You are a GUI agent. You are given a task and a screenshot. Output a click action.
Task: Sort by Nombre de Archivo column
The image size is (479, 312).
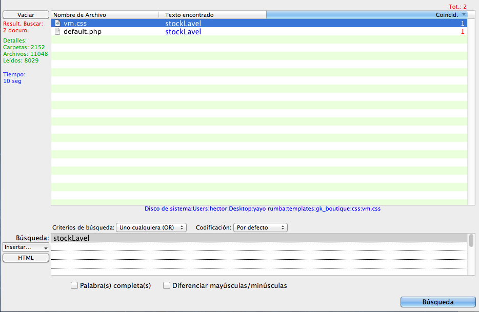(105, 15)
